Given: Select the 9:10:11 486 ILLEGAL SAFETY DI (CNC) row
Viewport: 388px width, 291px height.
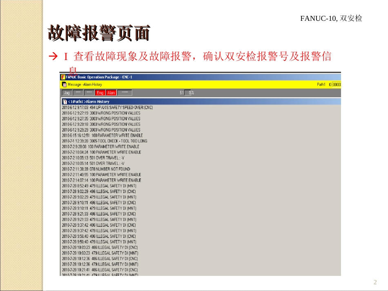Looking at the screenshot, I should (x=99, y=203).
